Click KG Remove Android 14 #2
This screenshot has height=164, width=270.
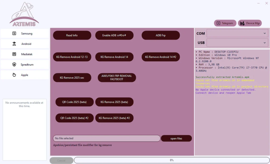(x=161, y=57)
